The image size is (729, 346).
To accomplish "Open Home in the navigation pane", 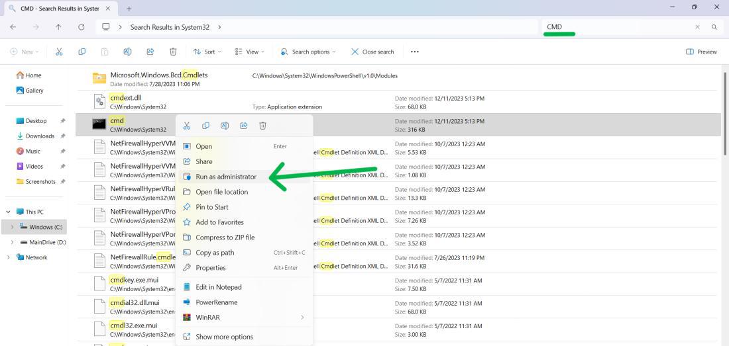I will tap(28, 75).
